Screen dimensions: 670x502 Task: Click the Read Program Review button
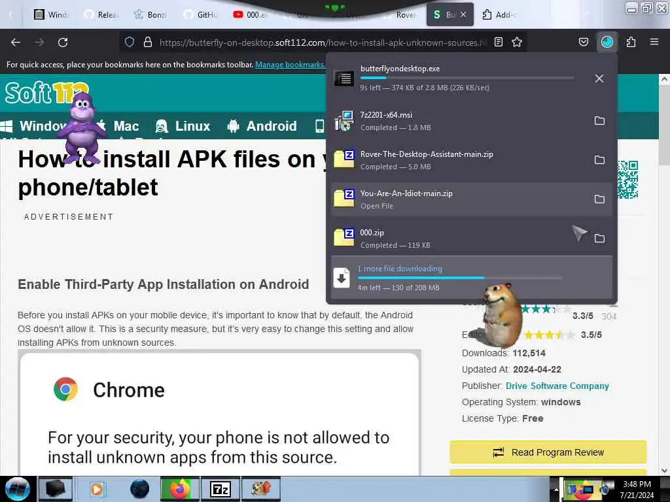click(548, 452)
